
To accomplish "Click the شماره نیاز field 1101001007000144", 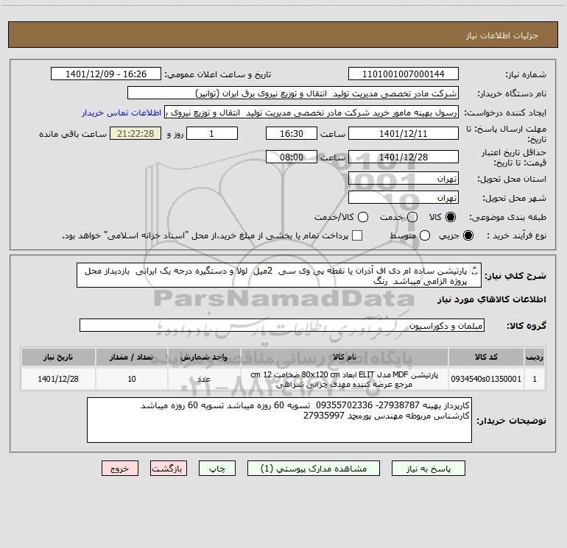I will coord(404,74).
